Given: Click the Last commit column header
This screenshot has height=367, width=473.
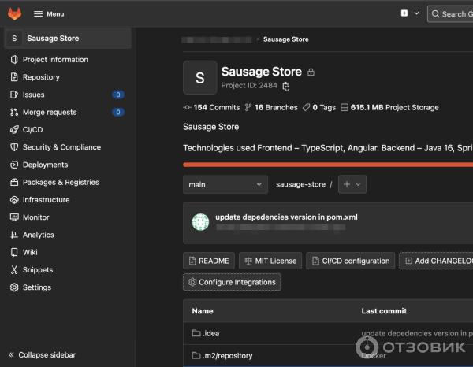Looking at the screenshot, I should tap(384, 311).
